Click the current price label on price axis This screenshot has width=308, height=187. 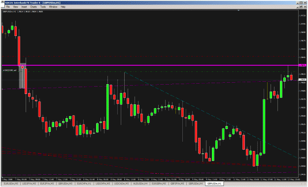point(303,79)
